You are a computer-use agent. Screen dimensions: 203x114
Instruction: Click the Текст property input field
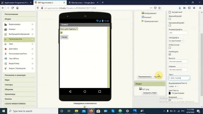[x=179, y=78]
